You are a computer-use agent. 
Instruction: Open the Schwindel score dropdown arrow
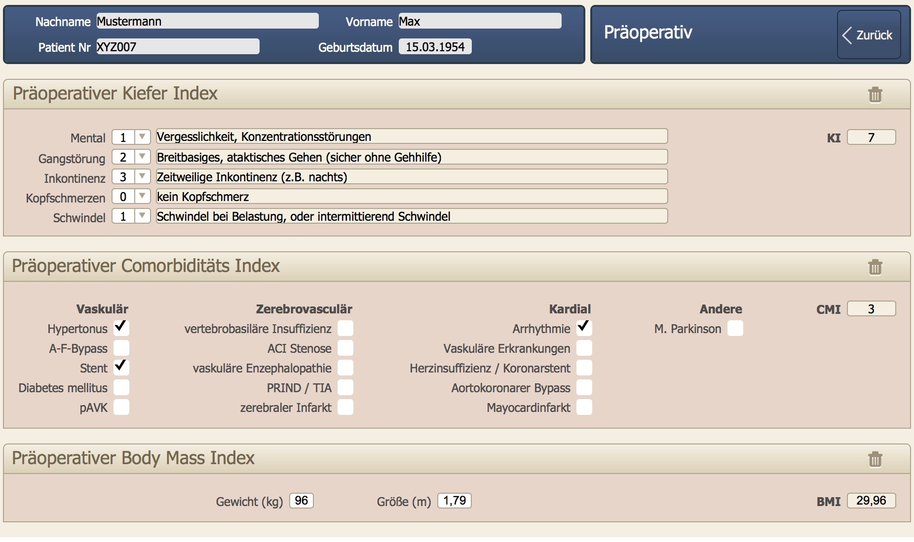tap(142, 216)
